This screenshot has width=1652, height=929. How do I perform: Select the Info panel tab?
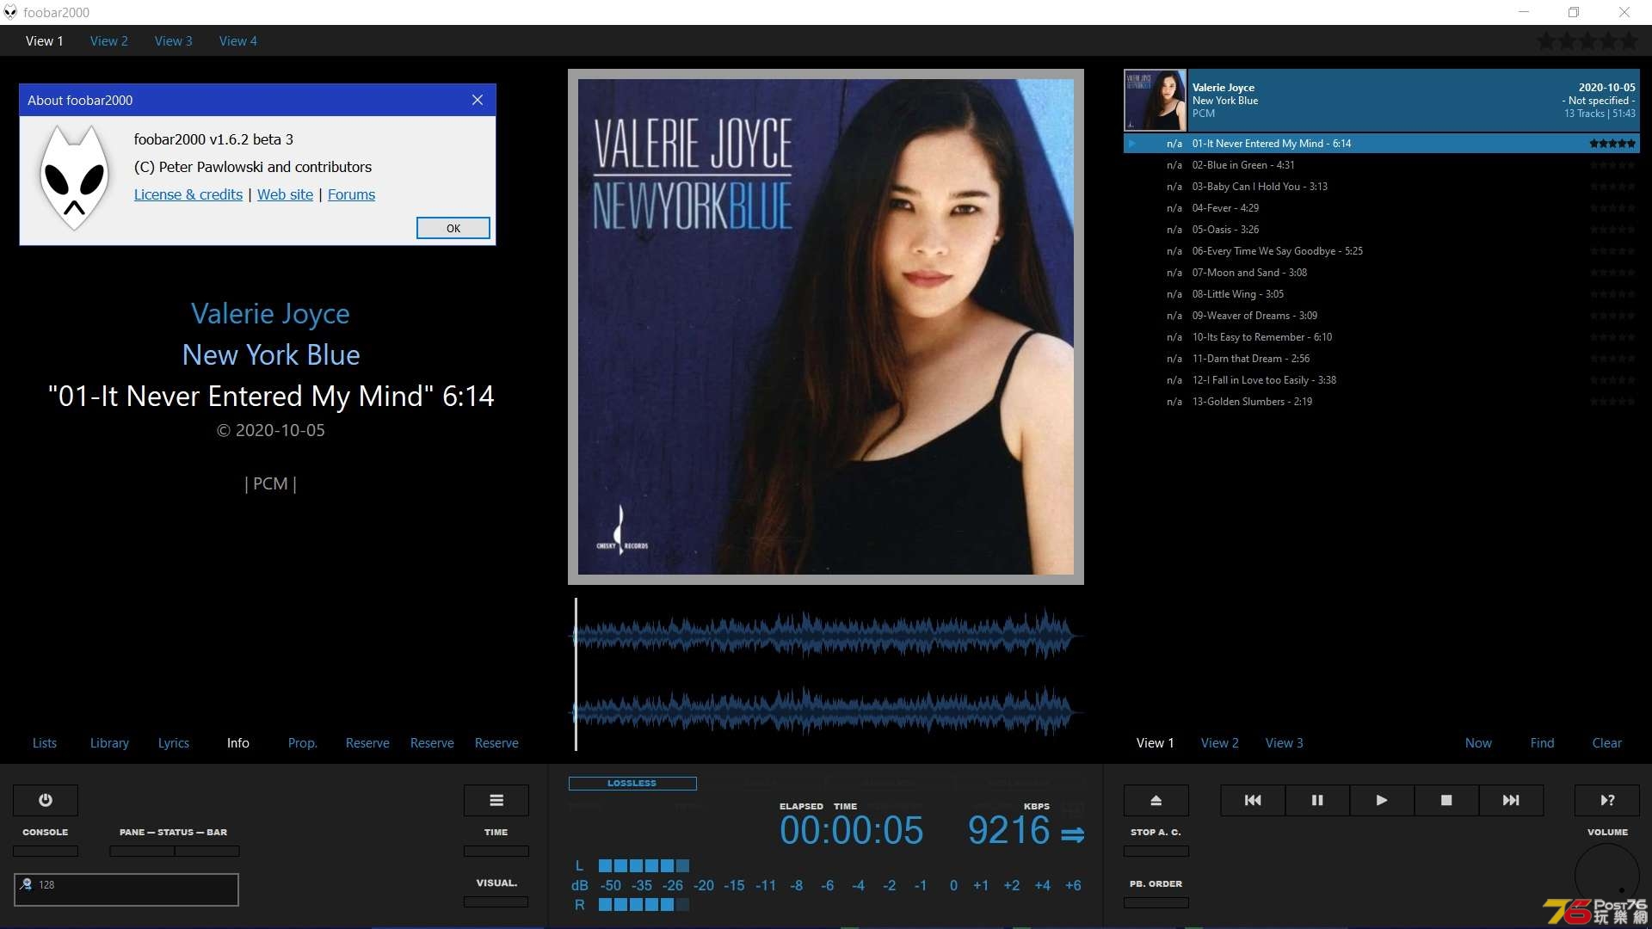[x=238, y=742]
